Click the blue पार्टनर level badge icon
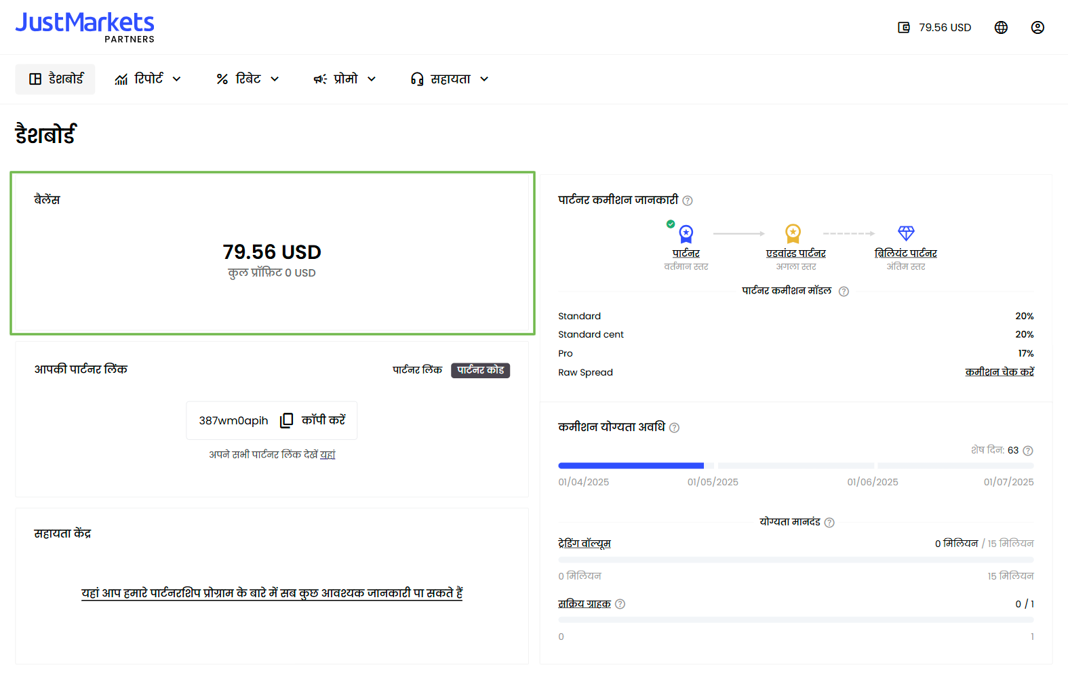This screenshot has height=686, width=1068. click(x=686, y=234)
